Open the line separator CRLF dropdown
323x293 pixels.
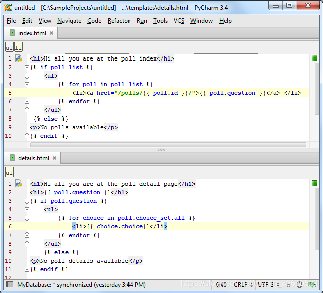(243, 285)
